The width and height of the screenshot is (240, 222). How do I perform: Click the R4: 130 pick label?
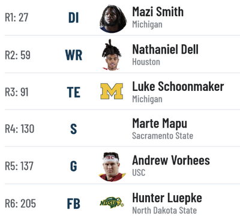(x=19, y=129)
